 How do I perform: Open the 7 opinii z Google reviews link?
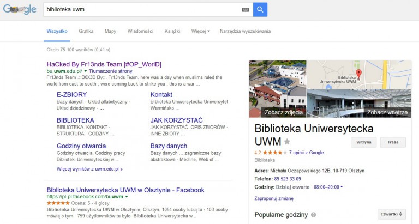306,153
